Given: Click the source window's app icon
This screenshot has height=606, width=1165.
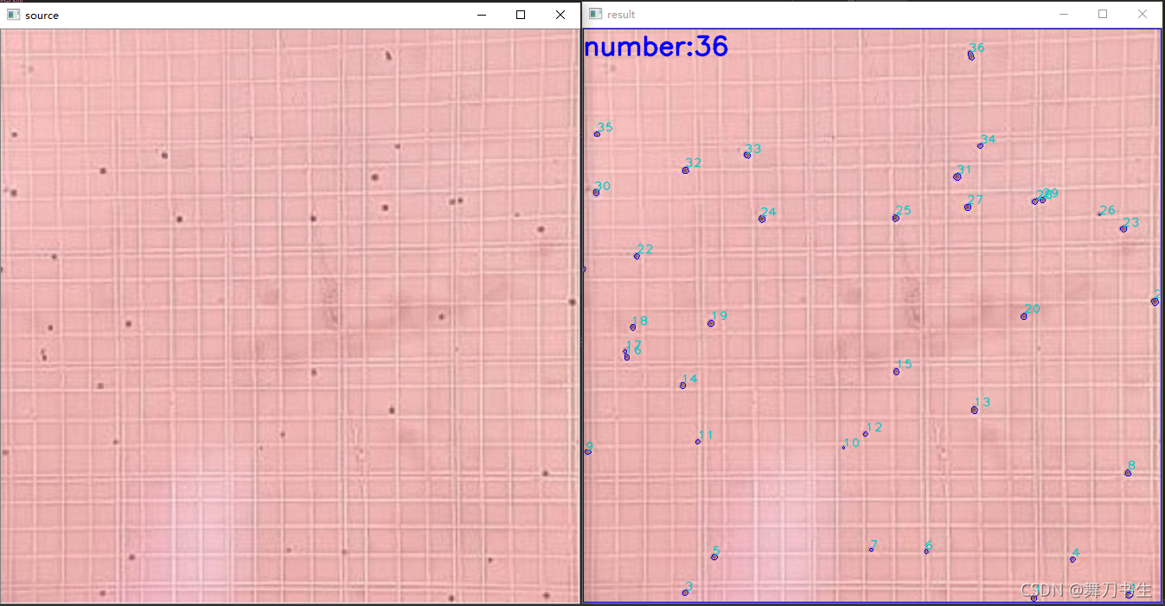Looking at the screenshot, I should [x=13, y=15].
